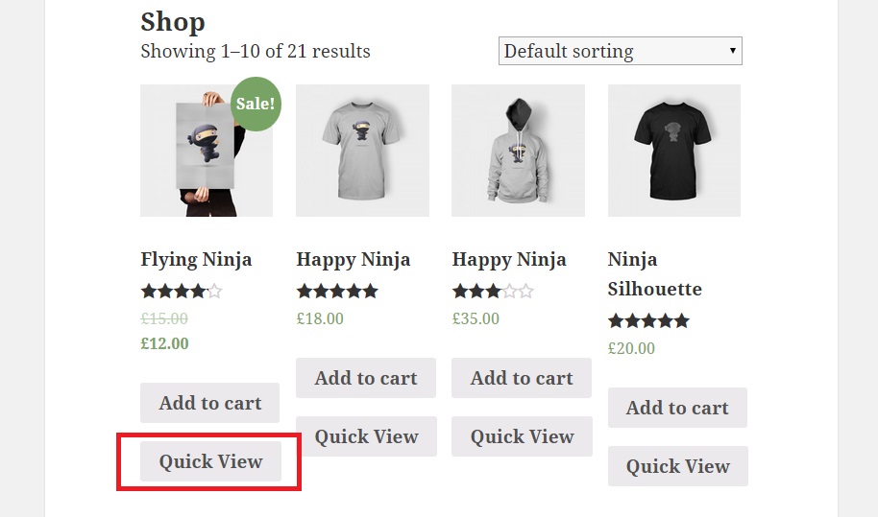Click the Flying Ninja star rating
This screenshot has height=517, width=878.
pos(181,291)
